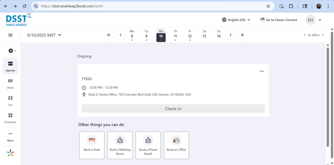Open the hamburger navigation menu

10,35
